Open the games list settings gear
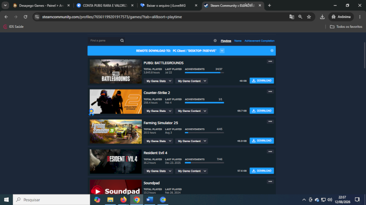Viewport: 366px width, 205px height. pos(215,41)
